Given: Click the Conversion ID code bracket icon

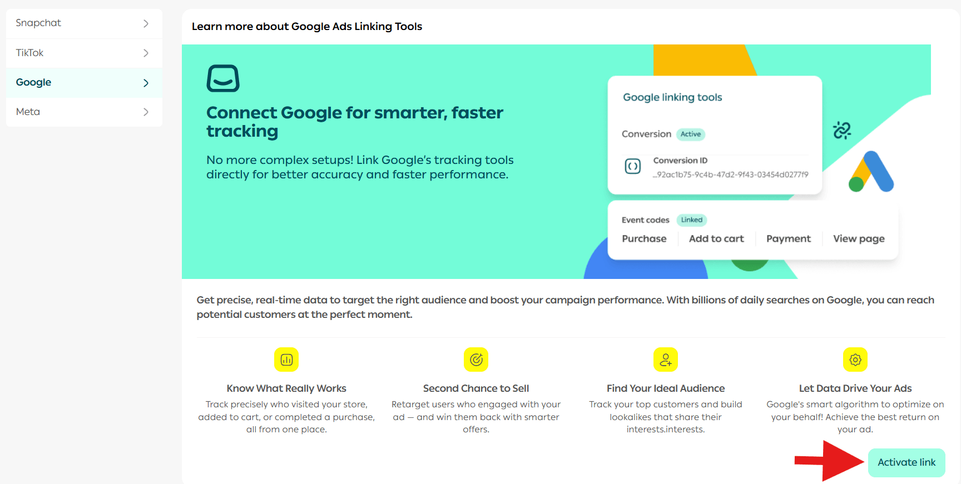Looking at the screenshot, I should coord(633,166).
